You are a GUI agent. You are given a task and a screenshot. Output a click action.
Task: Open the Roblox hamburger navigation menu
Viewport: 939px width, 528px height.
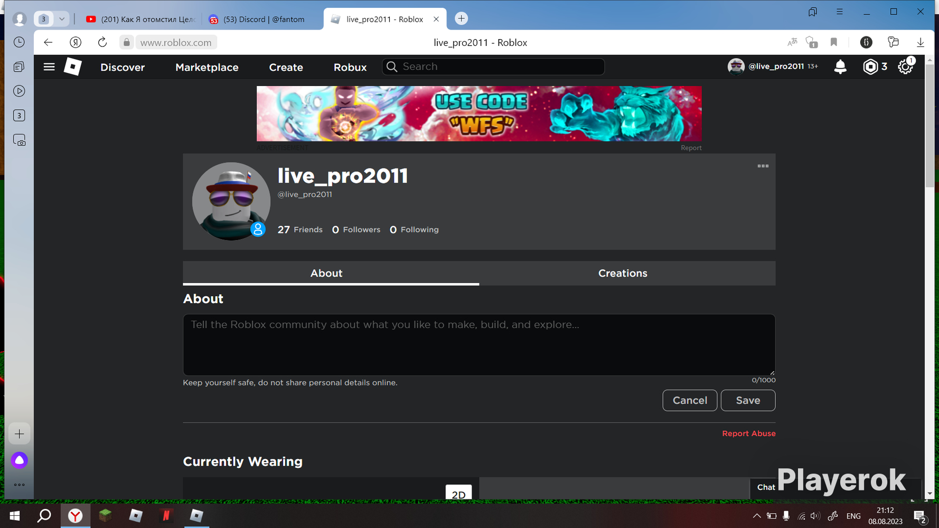[49, 67]
